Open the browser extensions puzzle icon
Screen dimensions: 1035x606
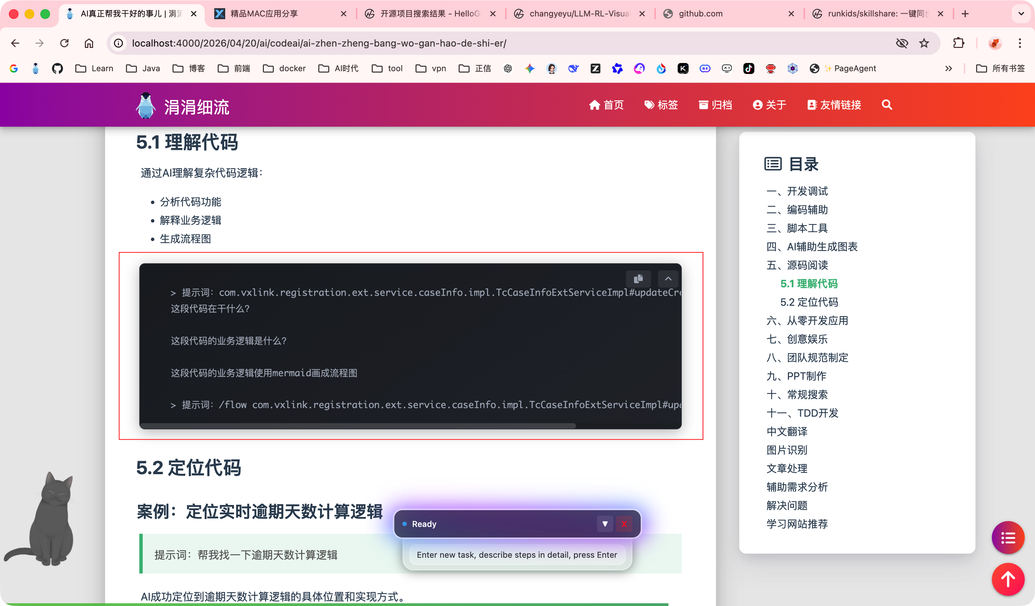[x=958, y=43]
